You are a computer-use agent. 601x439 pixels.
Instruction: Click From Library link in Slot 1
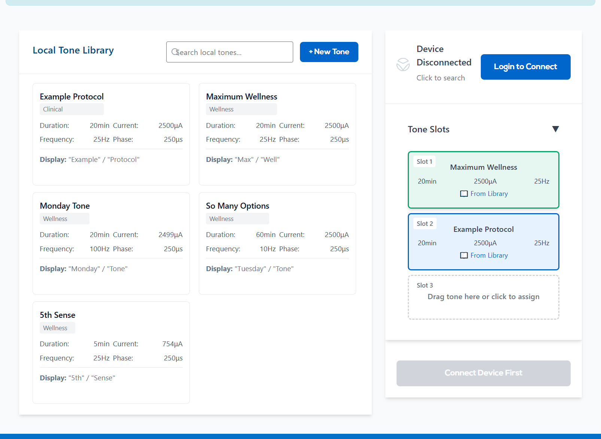click(489, 194)
